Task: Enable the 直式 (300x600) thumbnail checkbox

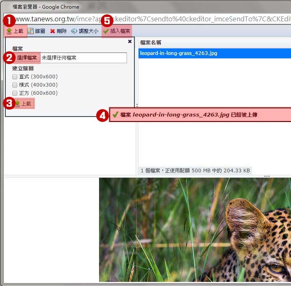Action: [15, 77]
